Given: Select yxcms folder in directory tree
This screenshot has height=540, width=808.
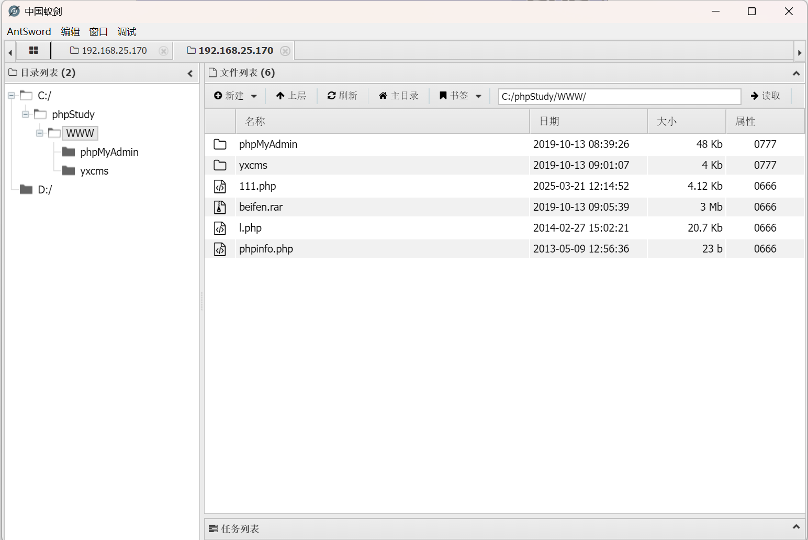Looking at the screenshot, I should pyautogui.click(x=94, y=171).
